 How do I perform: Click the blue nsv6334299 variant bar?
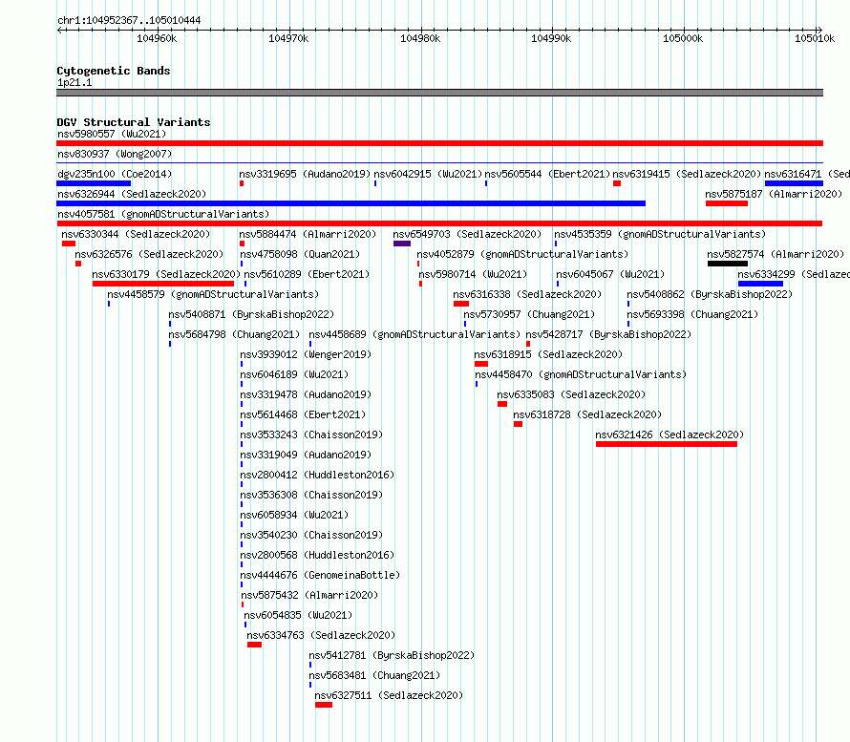pyautogui.click(x=760, y=284)
